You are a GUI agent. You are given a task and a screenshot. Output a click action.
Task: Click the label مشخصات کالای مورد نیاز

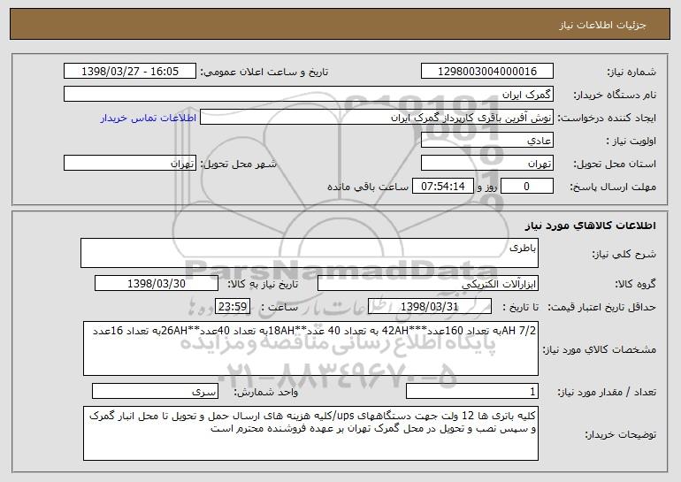coord(600,349)
